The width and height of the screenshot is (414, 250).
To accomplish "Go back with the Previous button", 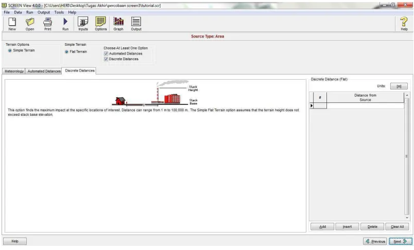I will coord(375,241).
